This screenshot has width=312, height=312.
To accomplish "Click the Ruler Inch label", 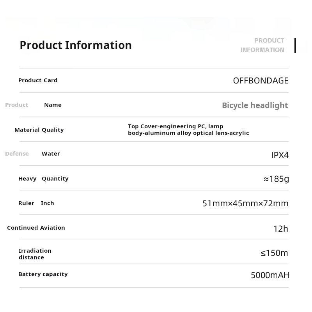I will tap(36, 203).
